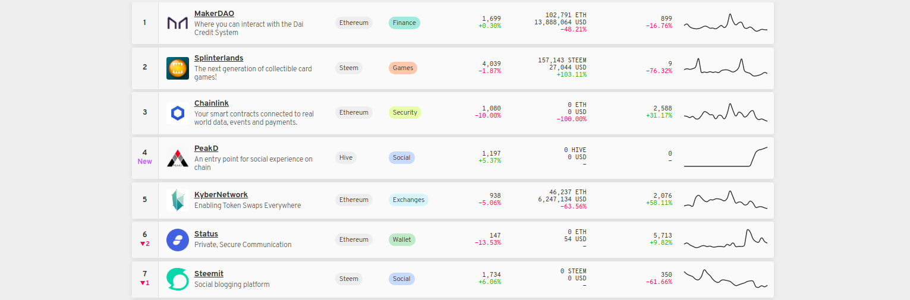910x300 pixels.
Task: Click the Chainlink hexagon logo
Action: click(x=177, y=113)
